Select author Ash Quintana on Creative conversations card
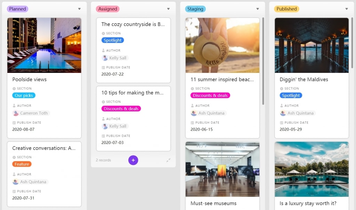This screenshot has width=356, height=210. click(x=31, y=182)
